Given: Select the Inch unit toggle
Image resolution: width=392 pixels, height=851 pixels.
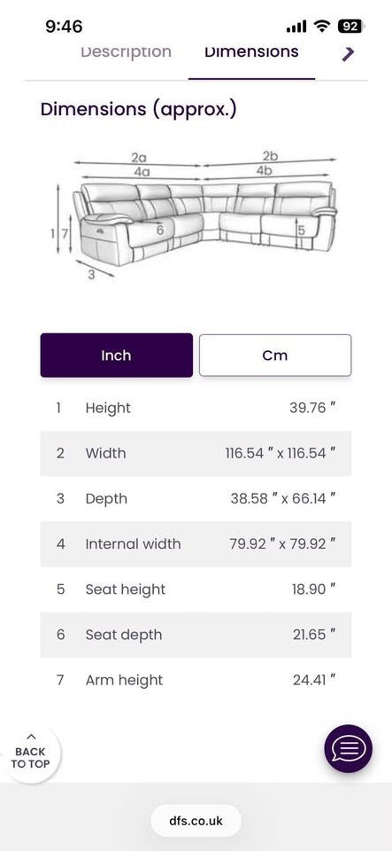Looking at the screenshot, I should (117, 355).
